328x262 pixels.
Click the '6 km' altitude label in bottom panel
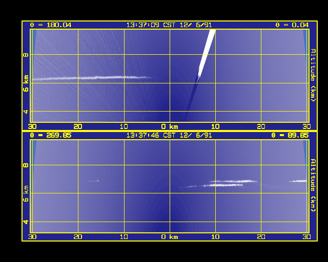26,193
